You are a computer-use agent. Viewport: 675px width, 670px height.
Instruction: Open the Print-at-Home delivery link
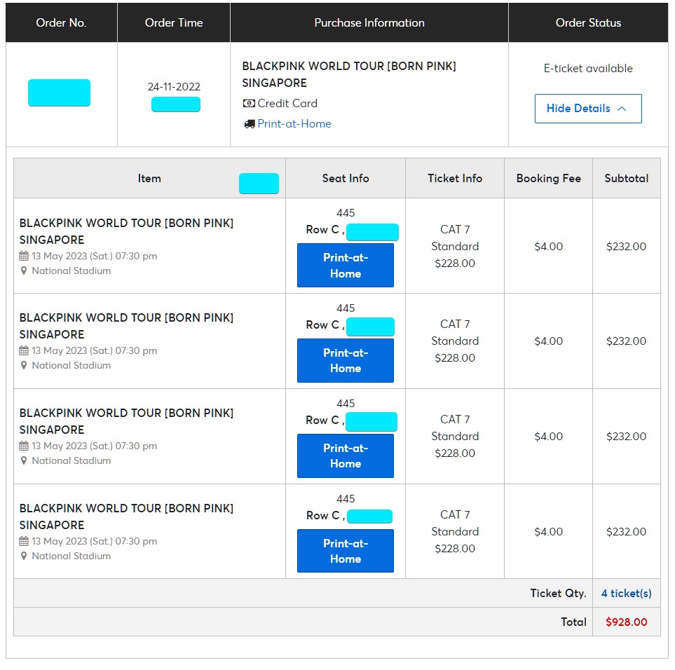point(294,124)
